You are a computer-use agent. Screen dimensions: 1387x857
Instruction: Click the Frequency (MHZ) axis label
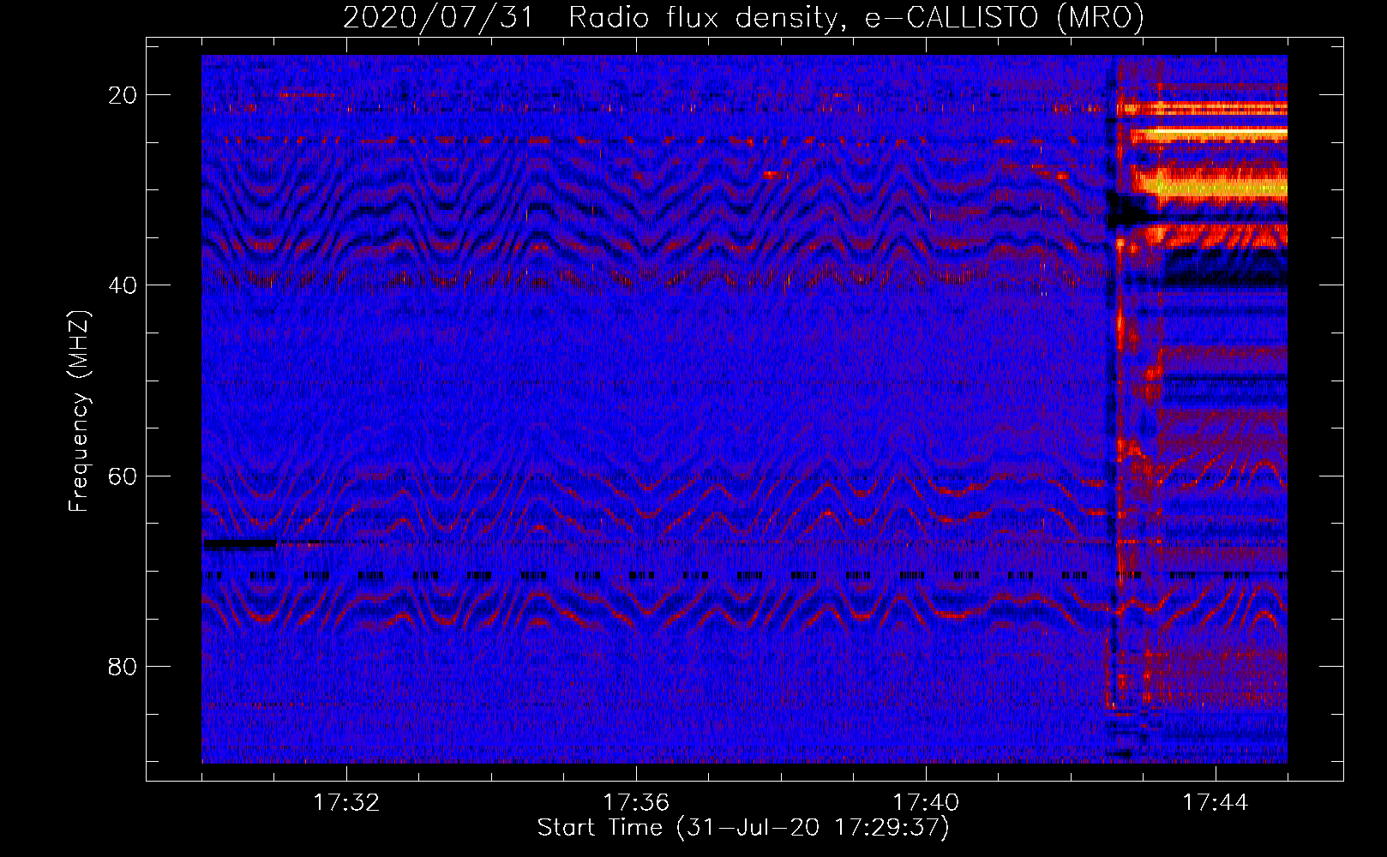pyautogui.click(x=79, y=411)
